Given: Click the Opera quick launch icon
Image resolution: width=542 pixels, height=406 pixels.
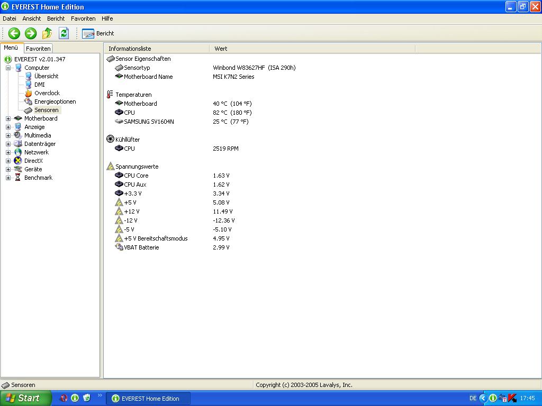Looking at the screenshot, I should click(x=64, y=398).
